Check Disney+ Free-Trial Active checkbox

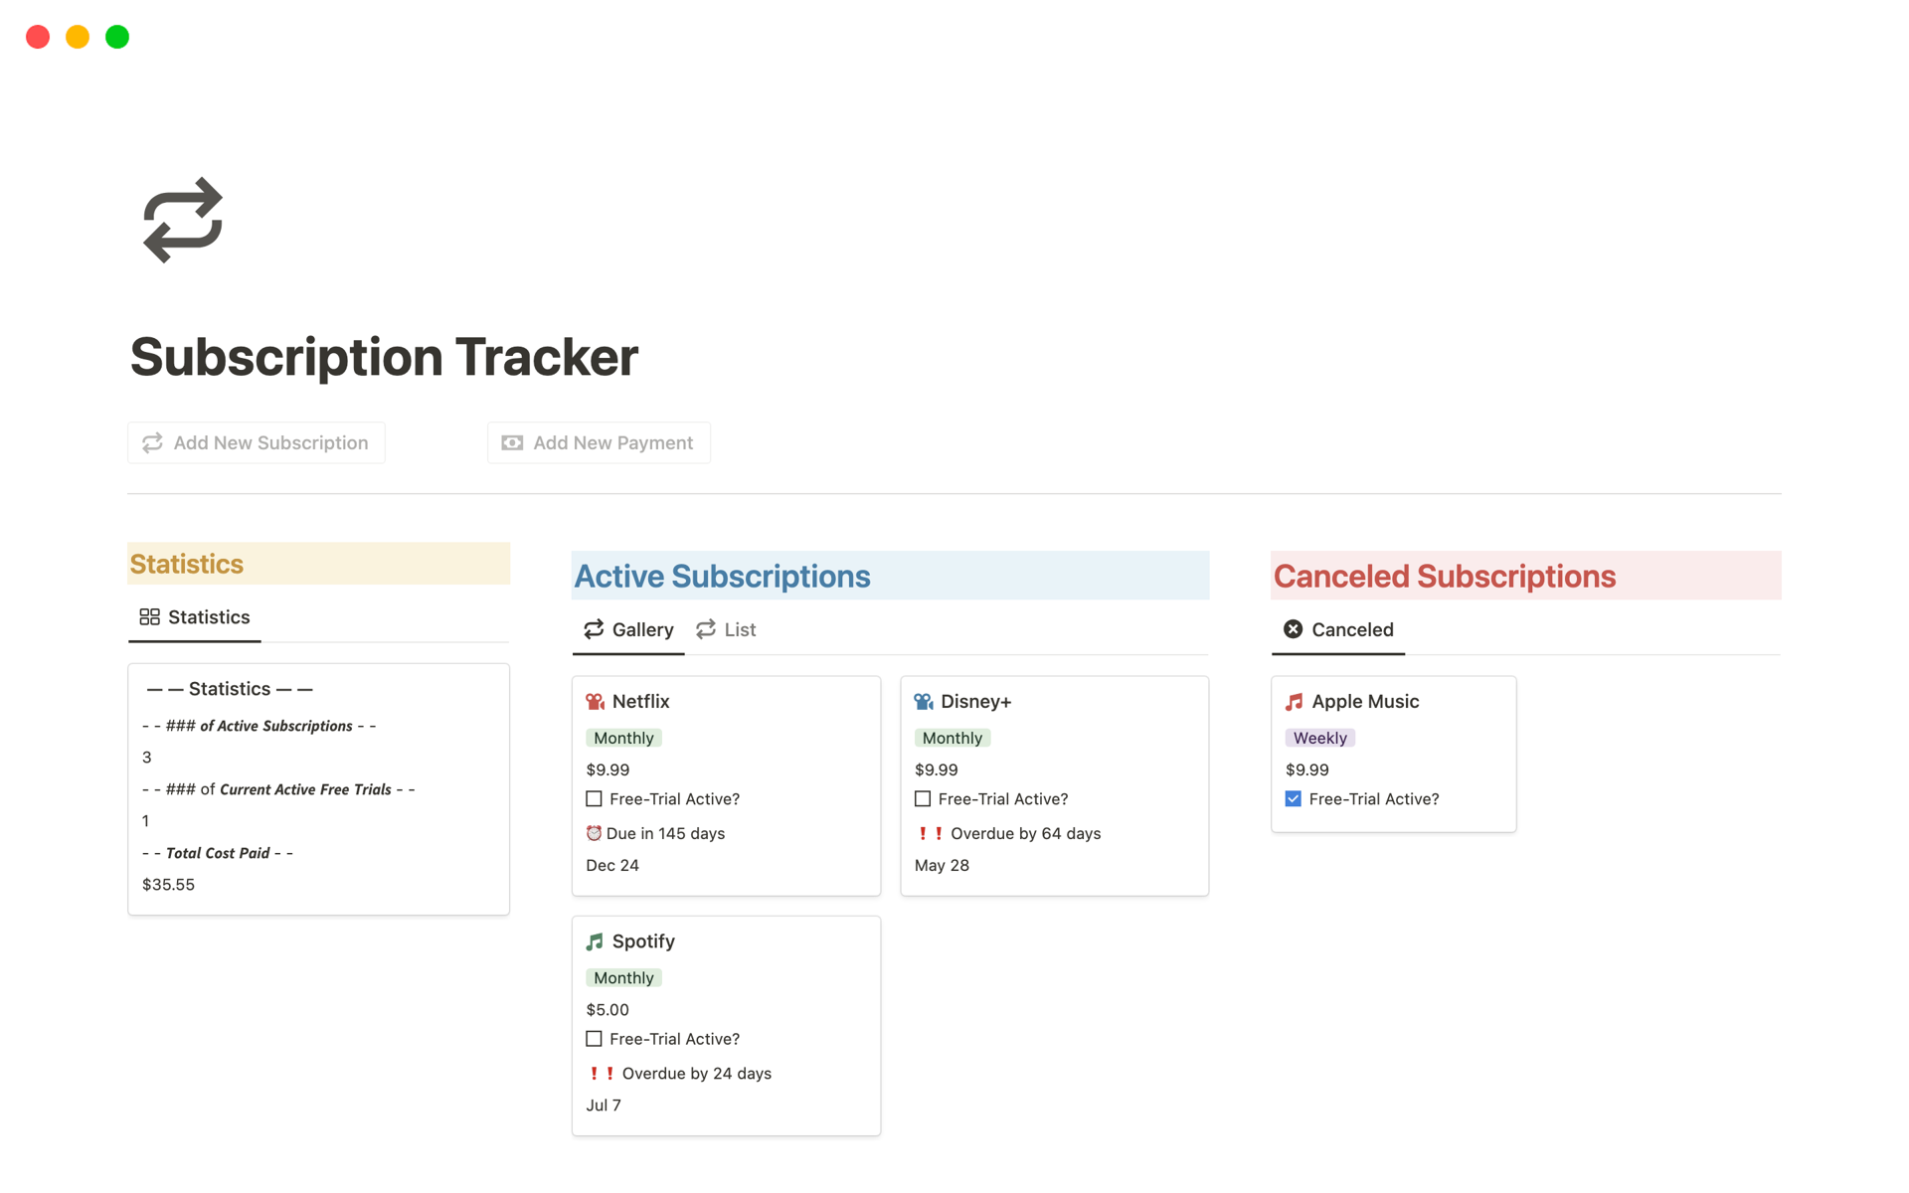point(923,799)
